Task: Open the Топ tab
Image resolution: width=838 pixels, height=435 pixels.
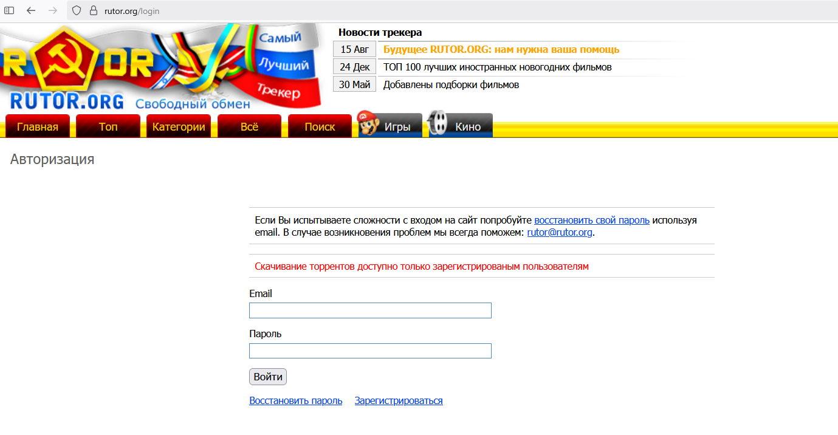Action: [x=108, y=126]
